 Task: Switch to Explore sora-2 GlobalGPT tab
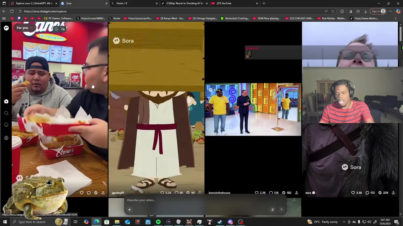pyautogui.click(x=34, y=3)
